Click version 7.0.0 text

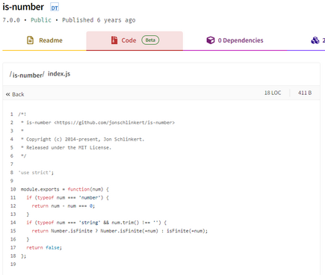[x=11, y=20]
